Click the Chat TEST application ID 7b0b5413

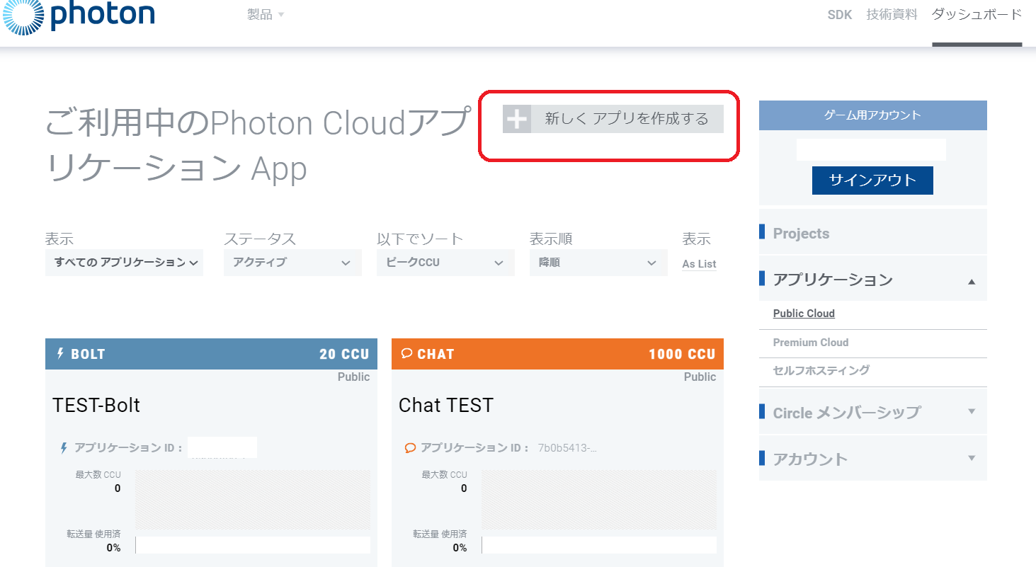(x=568, y=448)
